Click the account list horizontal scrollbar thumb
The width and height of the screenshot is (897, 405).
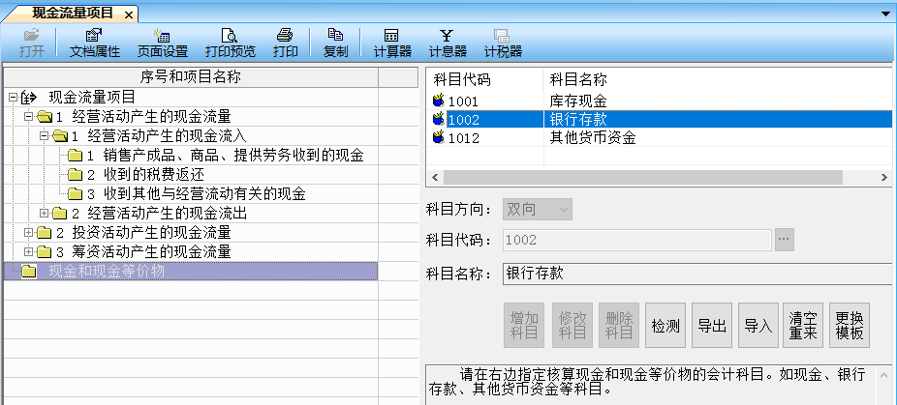642,178
